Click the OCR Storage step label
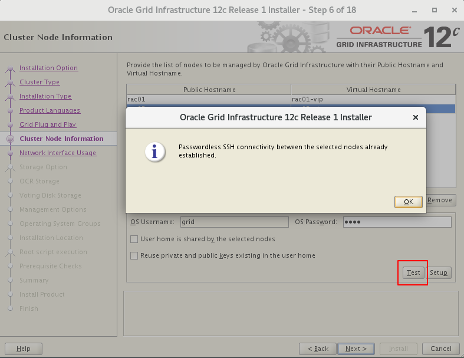 point(40,181)
